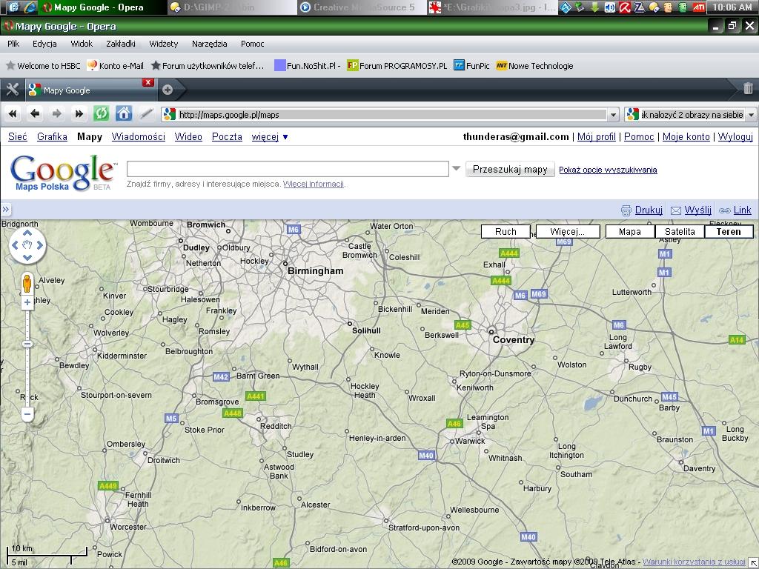Open Welcome to HSBC bookmark

point(42,66)
